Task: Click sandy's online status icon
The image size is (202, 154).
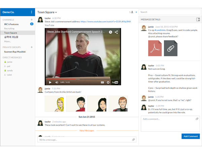Action: point(5,70)
